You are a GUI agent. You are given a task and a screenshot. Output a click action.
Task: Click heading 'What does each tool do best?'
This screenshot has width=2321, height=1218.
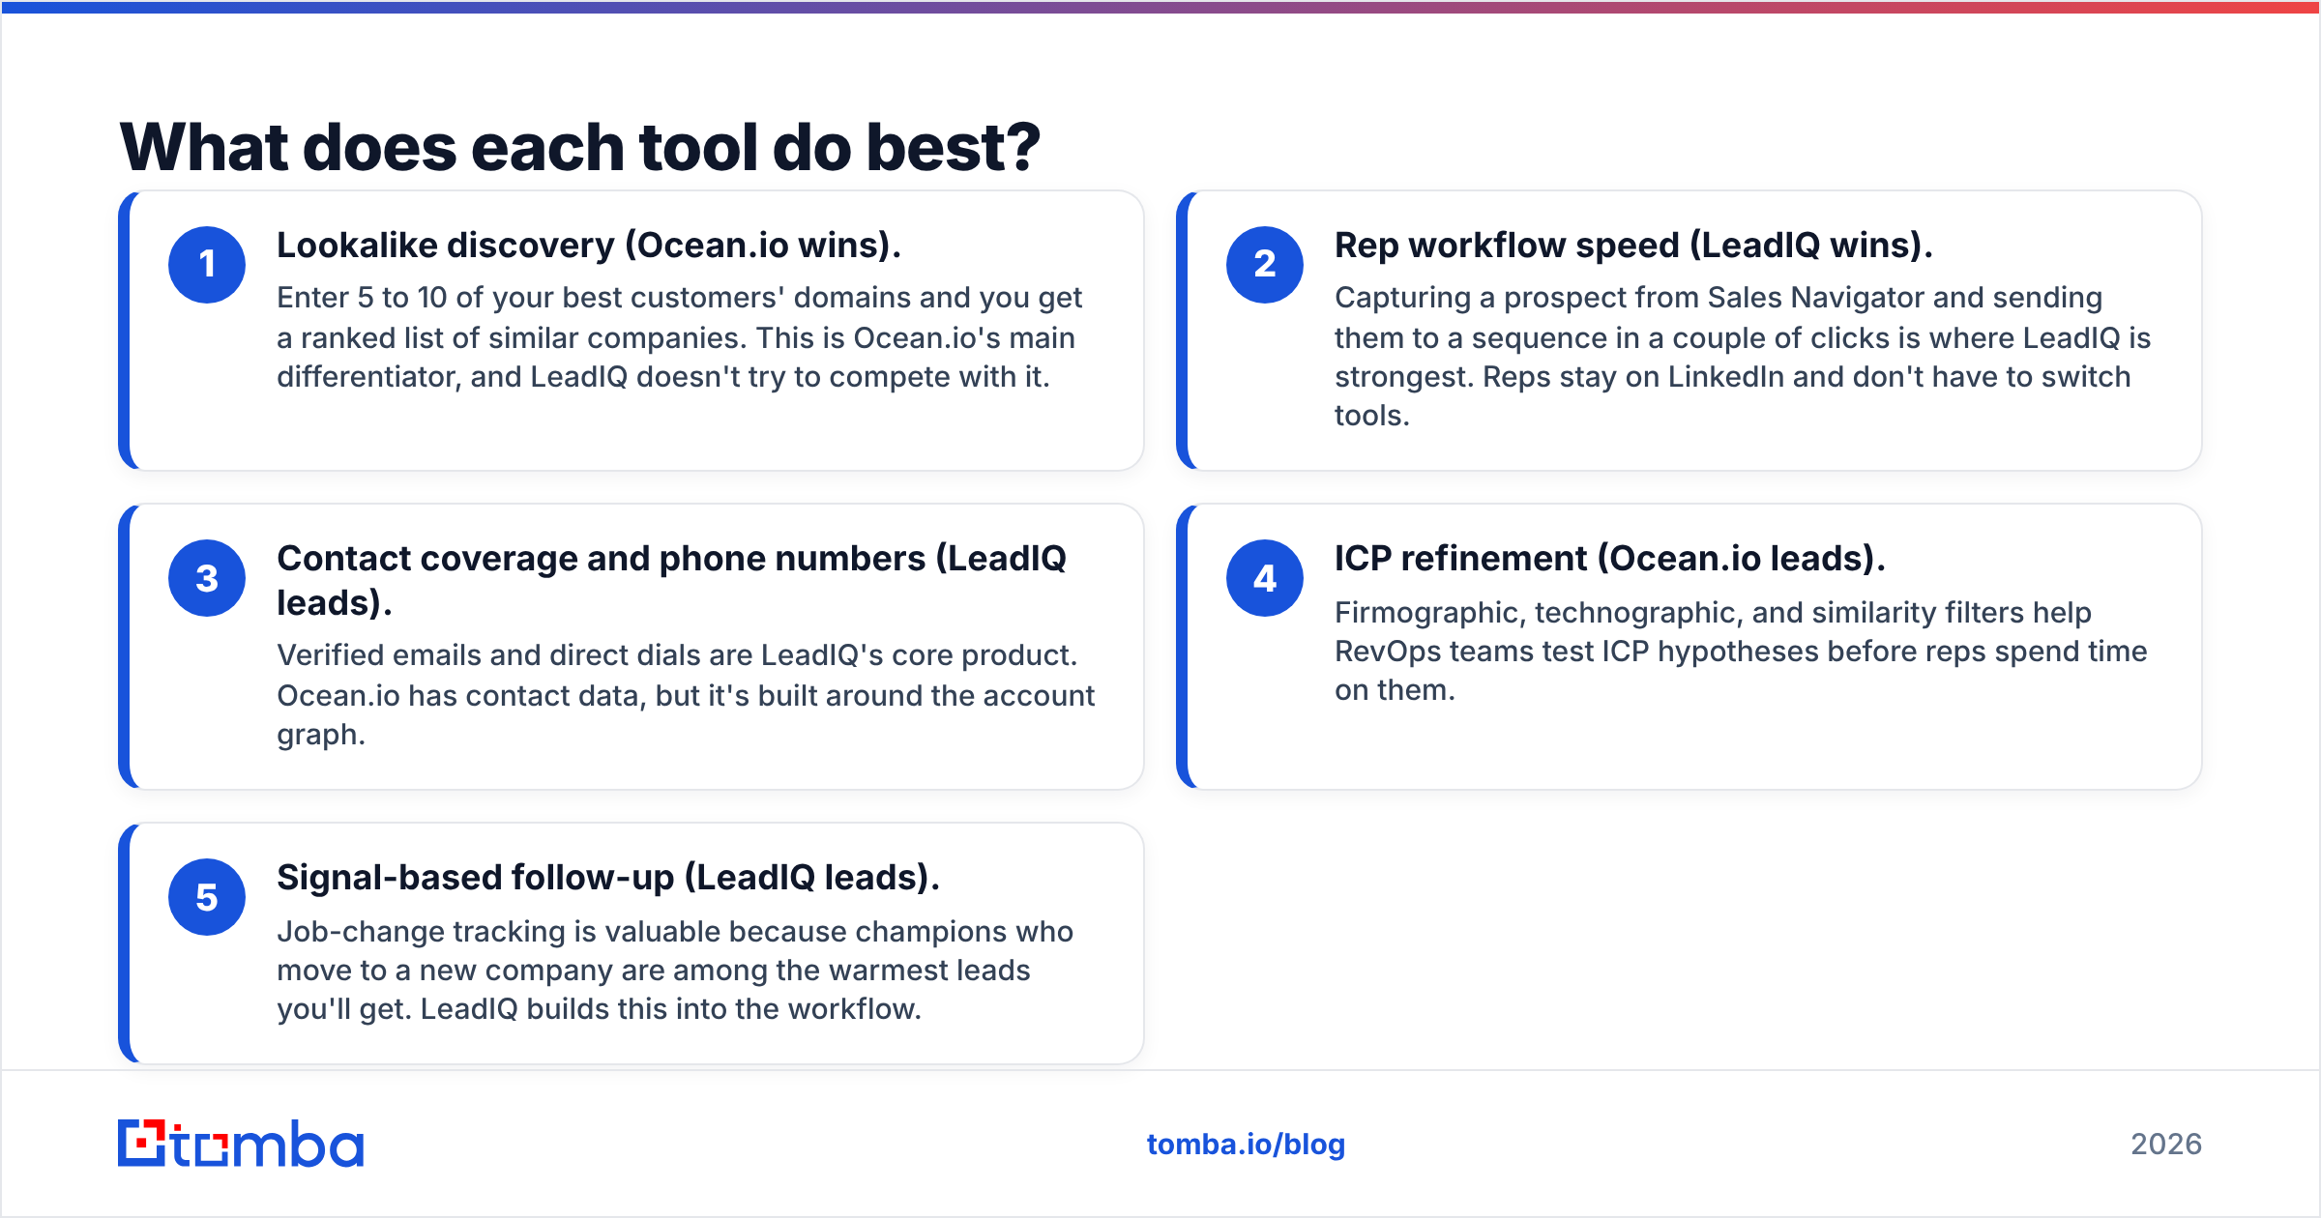coord(580,147)
